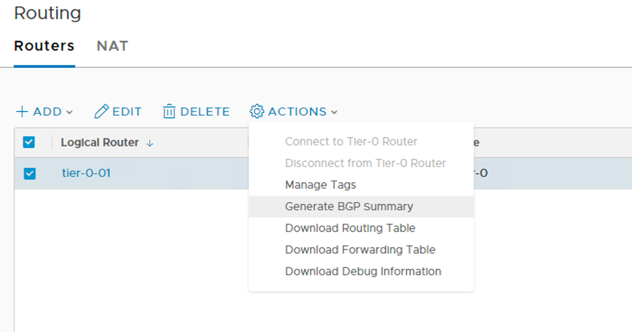Choose Download Forwarding Table
The image size is (632, 332).
(x=360, y=250)
